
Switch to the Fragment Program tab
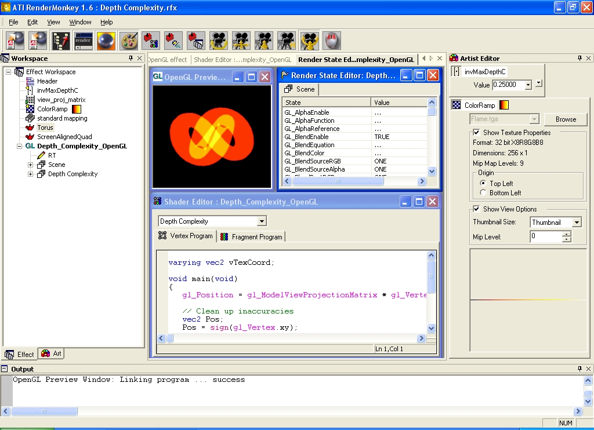(251, 236)
